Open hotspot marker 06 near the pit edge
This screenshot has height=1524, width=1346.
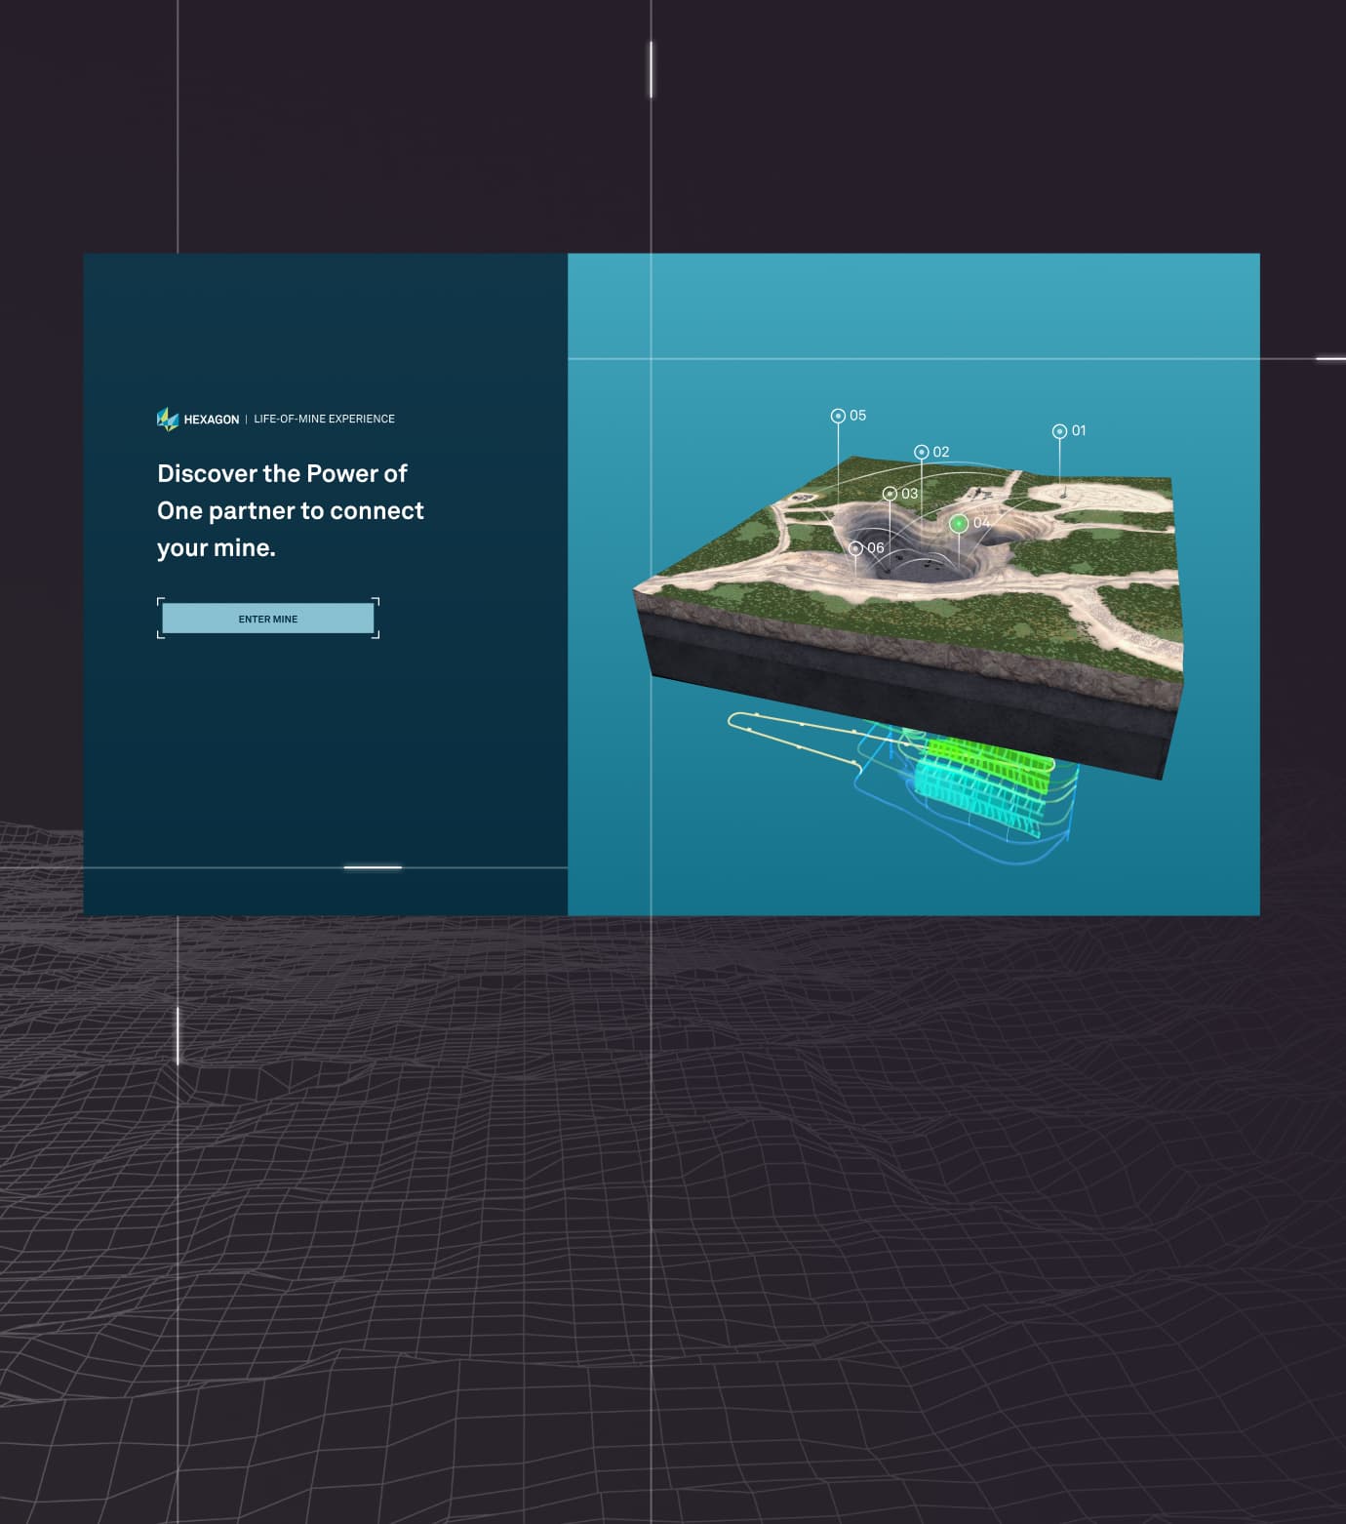coord(853,547)
